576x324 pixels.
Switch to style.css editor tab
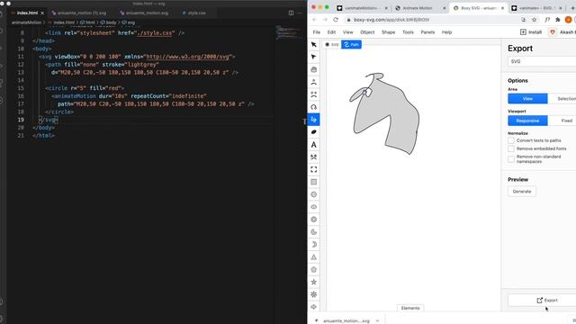(x=196, y=13)
